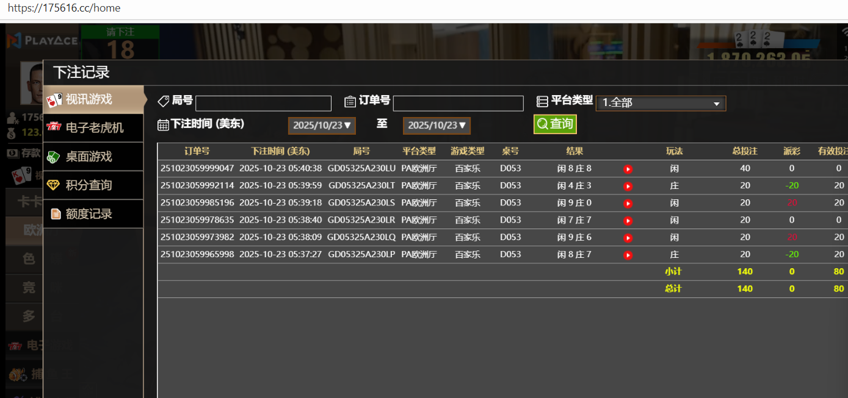Screen dimensions: 848x398
Task: Focus the 局号 input field
Action: pyautogui.click(x=263, y=104)
